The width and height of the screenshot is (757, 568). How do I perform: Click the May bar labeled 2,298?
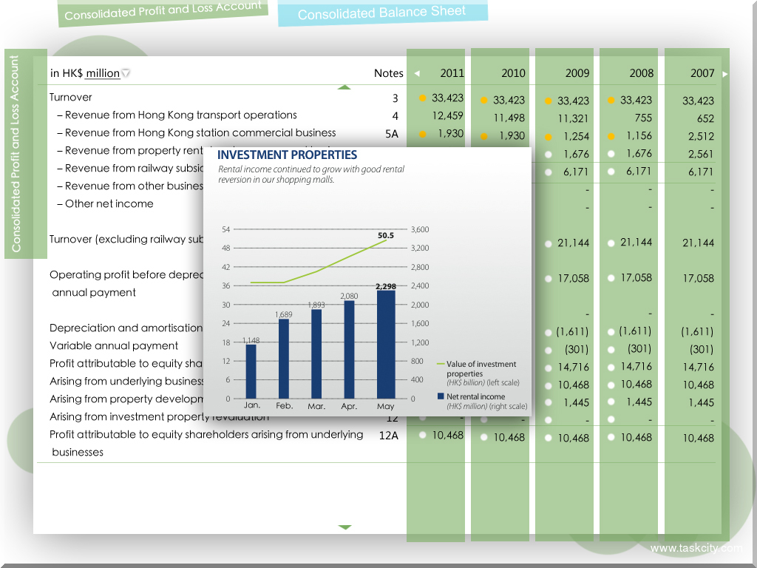pos(385,344)
